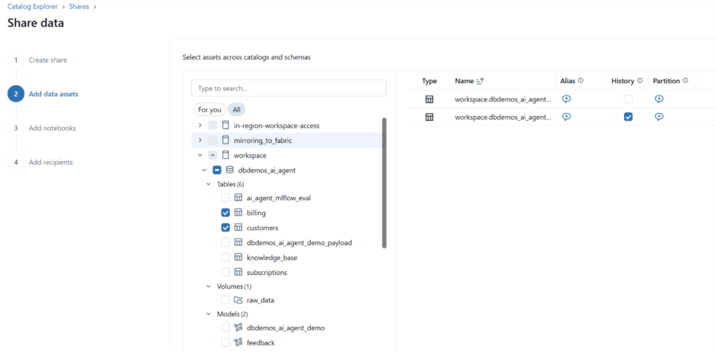Click the catalog icon next to workspace
This screenshot has width=715, height=353.
click(225, 156)
